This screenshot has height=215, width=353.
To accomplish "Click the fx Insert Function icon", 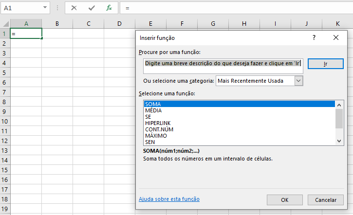I will (x=110, y=8).
